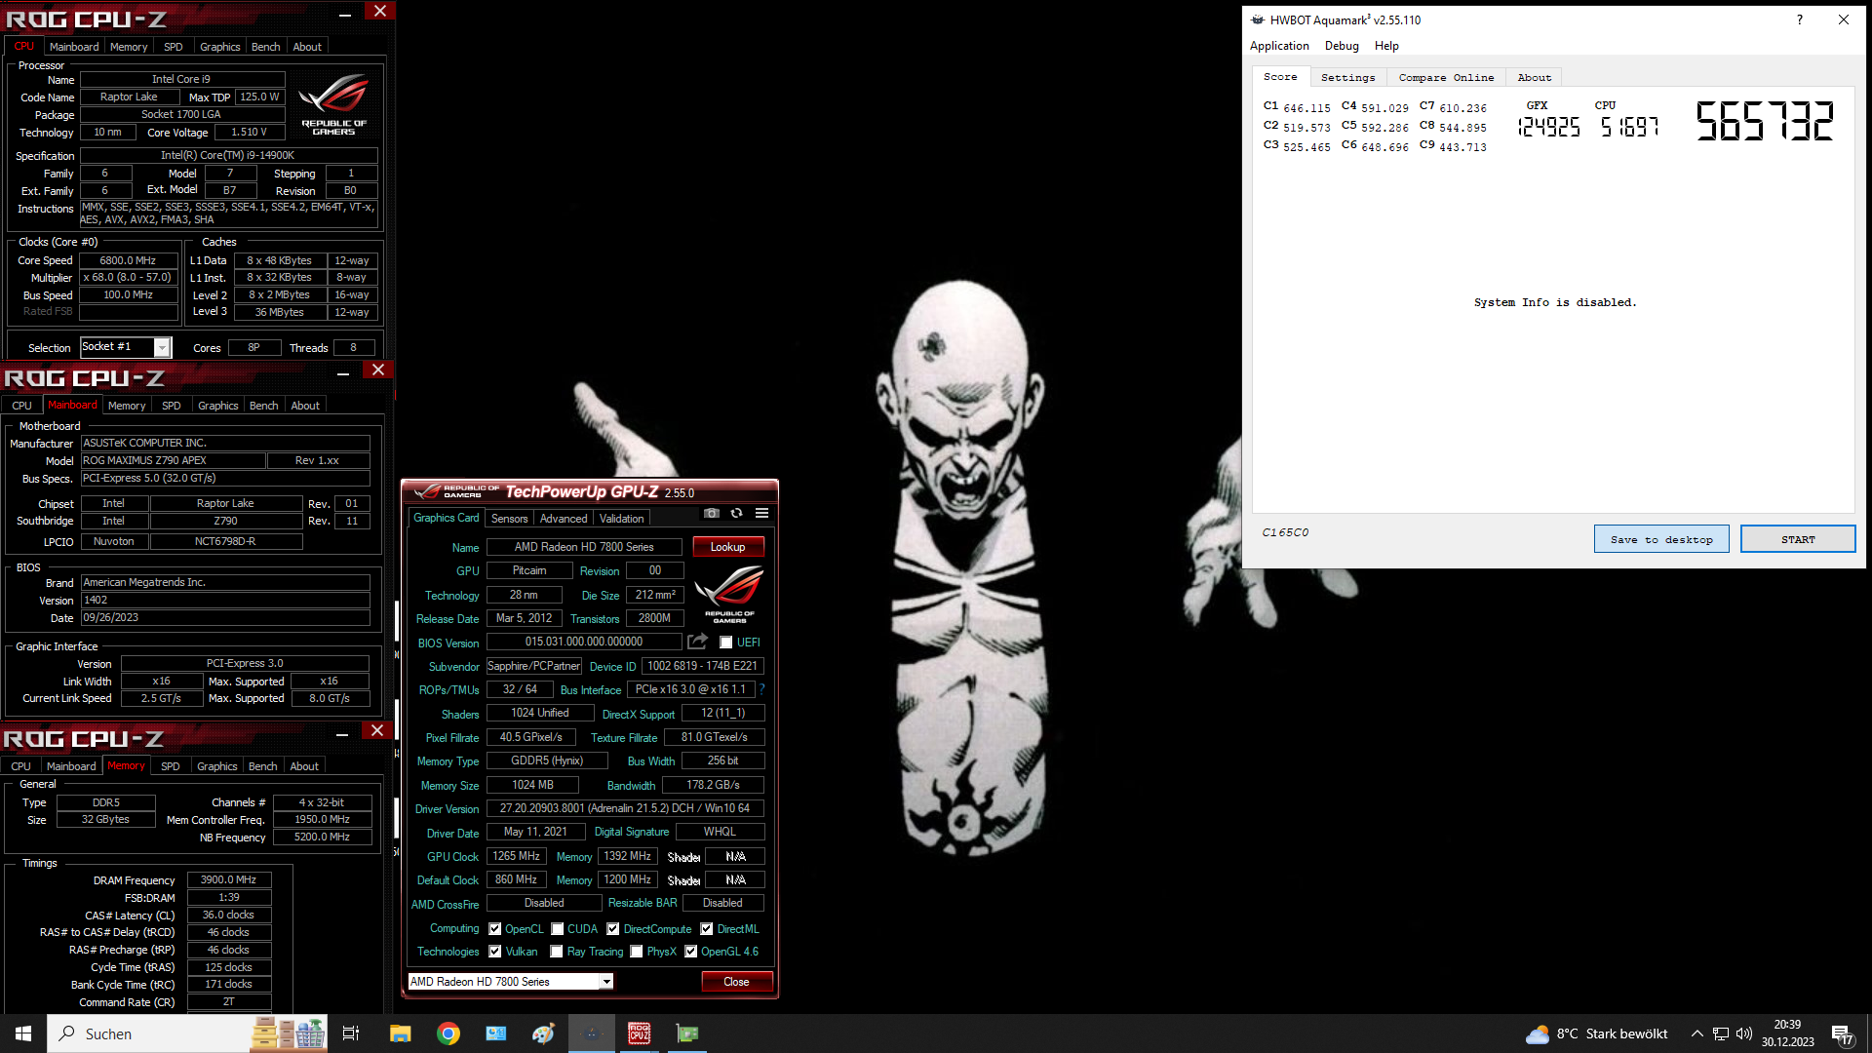1872x1053 pixels.
Task: Click the START button in Aquamark
Action: point(1798,539)
